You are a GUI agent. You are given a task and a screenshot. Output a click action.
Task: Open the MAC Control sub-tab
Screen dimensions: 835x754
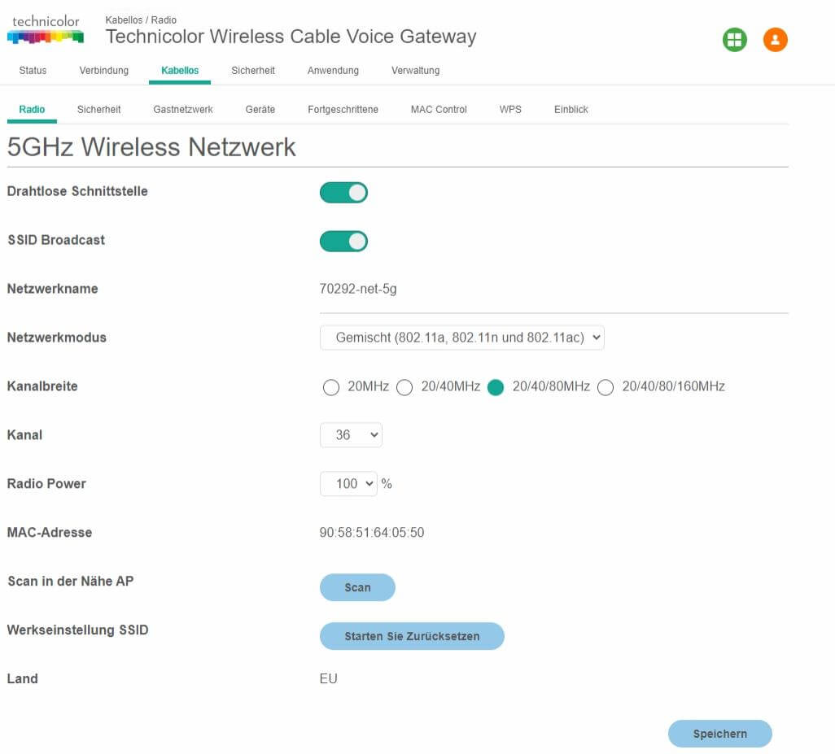coord(439,110)
